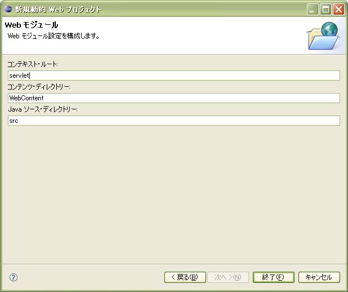Click the Java ソース・ディレクトリー label
This screenshot has width=348, height=292.
tap(43, 109)
